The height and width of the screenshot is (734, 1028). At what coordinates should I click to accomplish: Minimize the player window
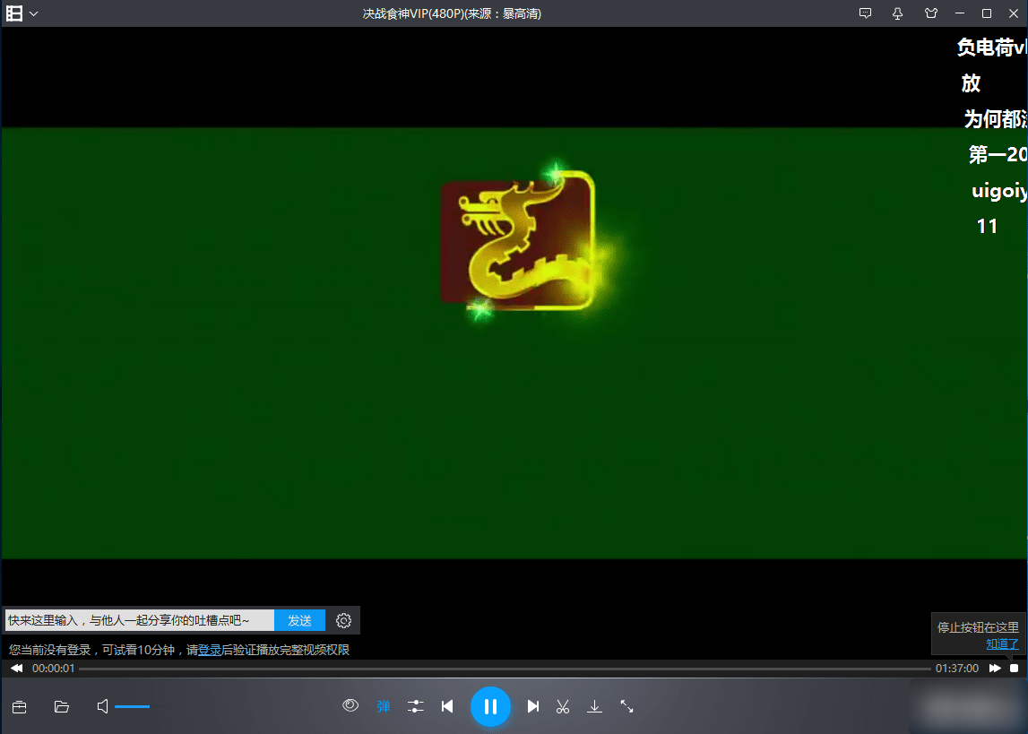(x=960, y=13)
